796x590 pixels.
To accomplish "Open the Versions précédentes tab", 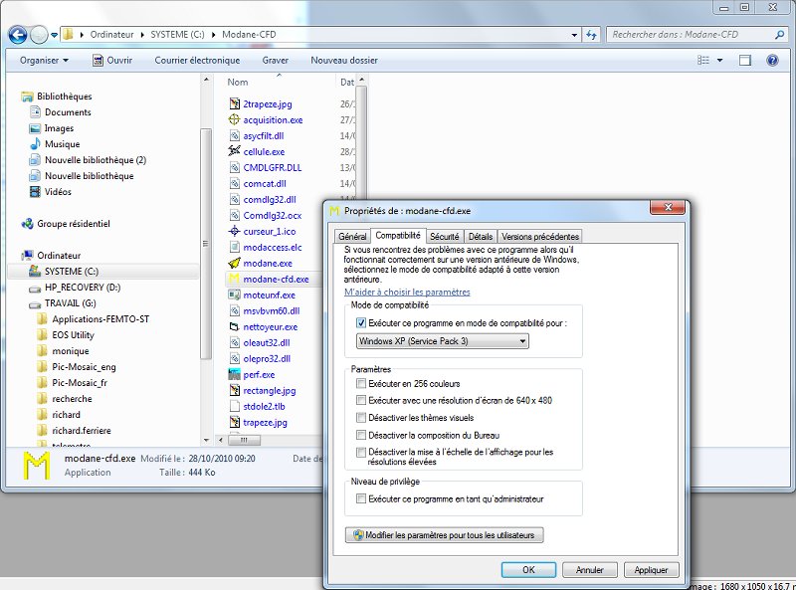I will [x=540, y=237].
